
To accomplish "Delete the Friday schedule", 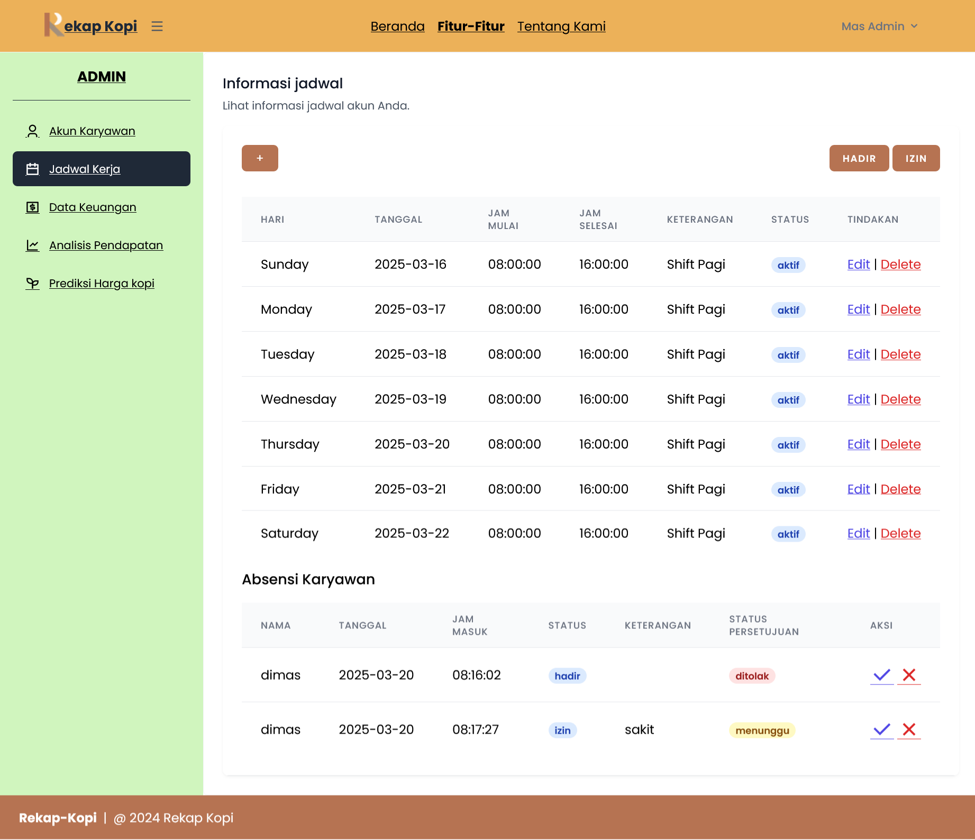I will pos(900,489).
